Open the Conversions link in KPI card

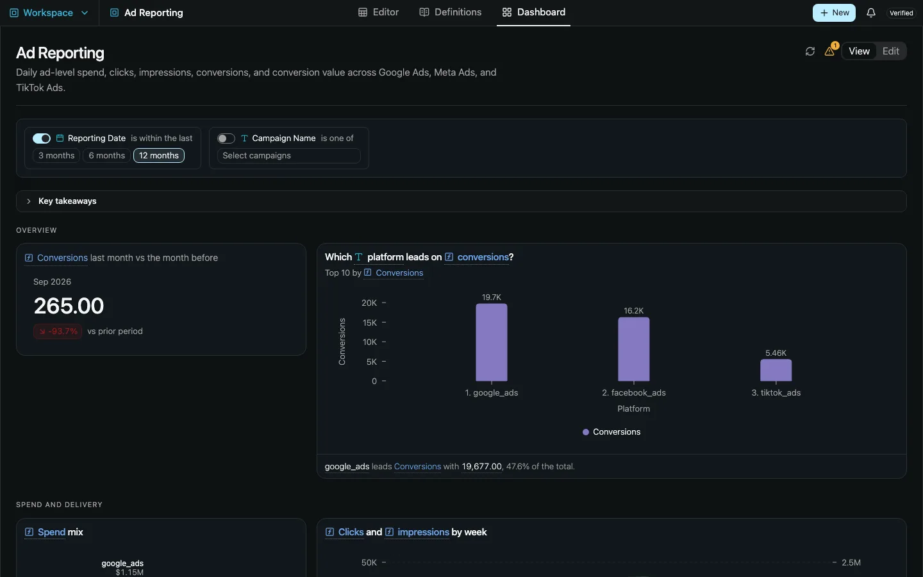click(62, 258)
